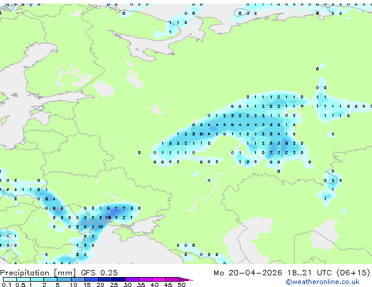372x287 pixels.
Task: Click the 0.1–0.5 mm legend color swatch
Action: pos(10,279)
